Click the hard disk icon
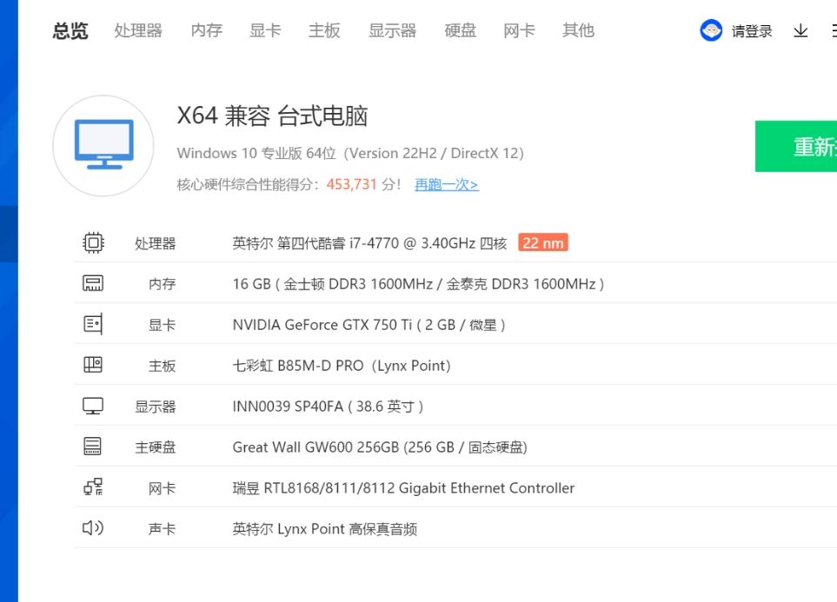 coord(93,447)
